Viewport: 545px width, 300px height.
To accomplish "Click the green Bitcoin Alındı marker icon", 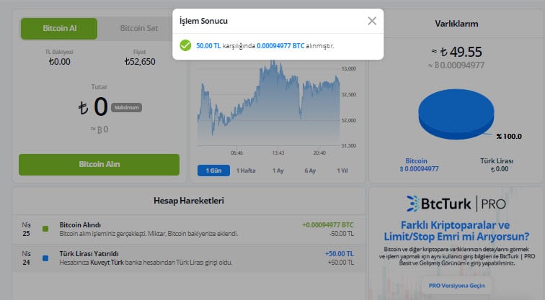I will 45,229.
